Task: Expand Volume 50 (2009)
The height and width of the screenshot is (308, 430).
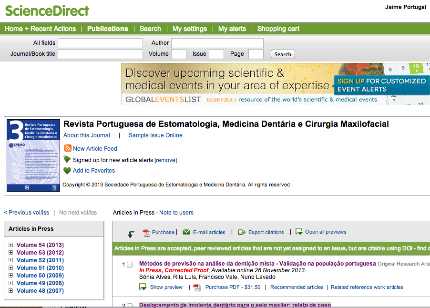Action: click(x=10, y=276)
